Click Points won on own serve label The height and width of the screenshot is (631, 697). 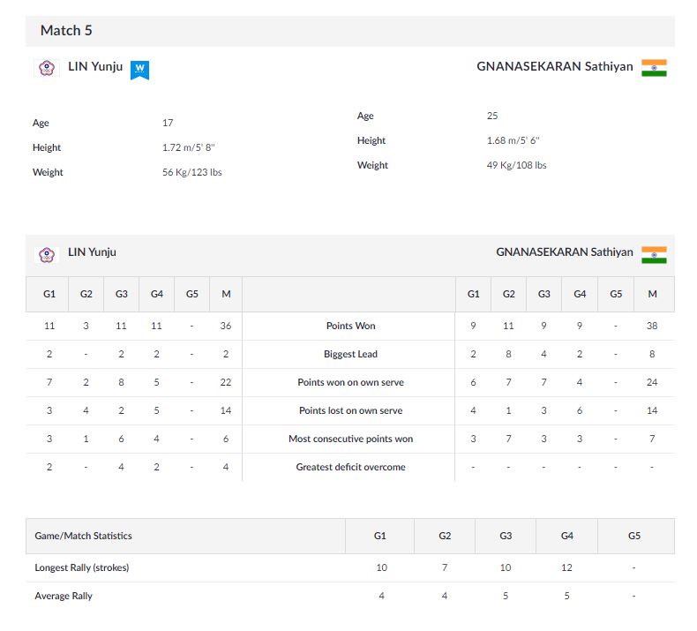[350, 383]
